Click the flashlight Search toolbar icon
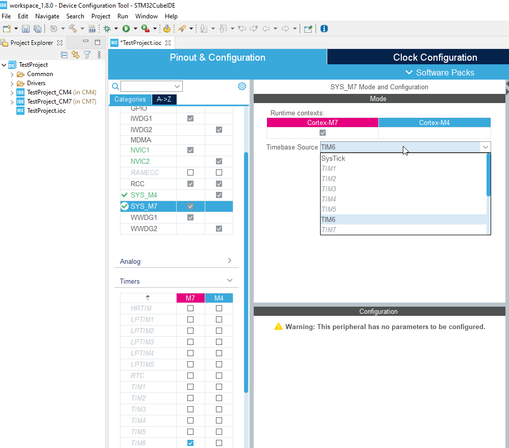 [182, 29]
